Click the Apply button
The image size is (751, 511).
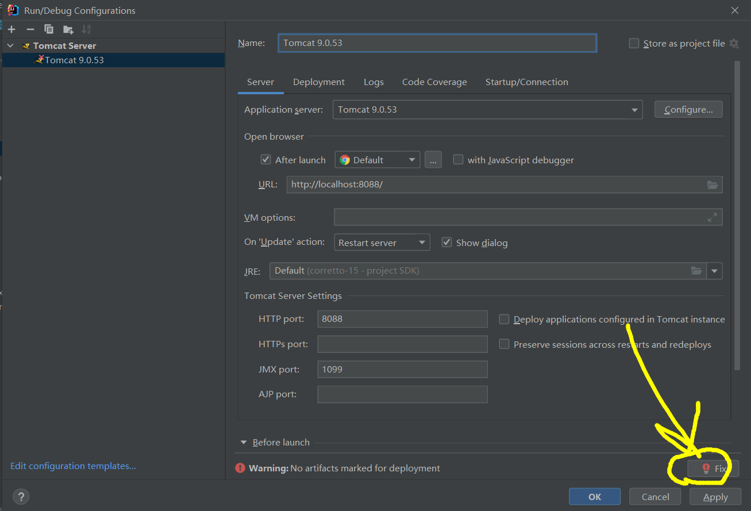pyautogui.click(x=715, y=497)
